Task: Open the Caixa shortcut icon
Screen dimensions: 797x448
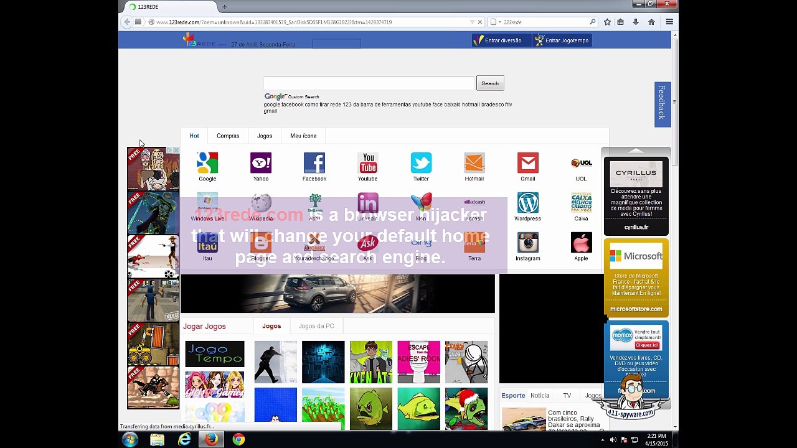Action: point(581,203)
